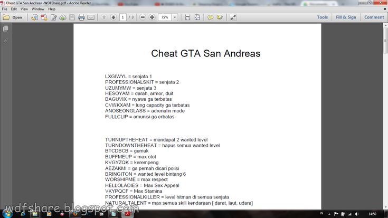Click the Action Center flag icon
The image size is (388, 218).
[x=336, y=214]
